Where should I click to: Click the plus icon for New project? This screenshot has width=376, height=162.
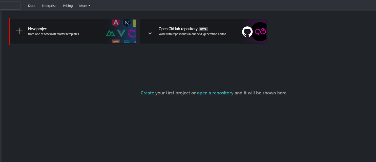coord(19,31)
